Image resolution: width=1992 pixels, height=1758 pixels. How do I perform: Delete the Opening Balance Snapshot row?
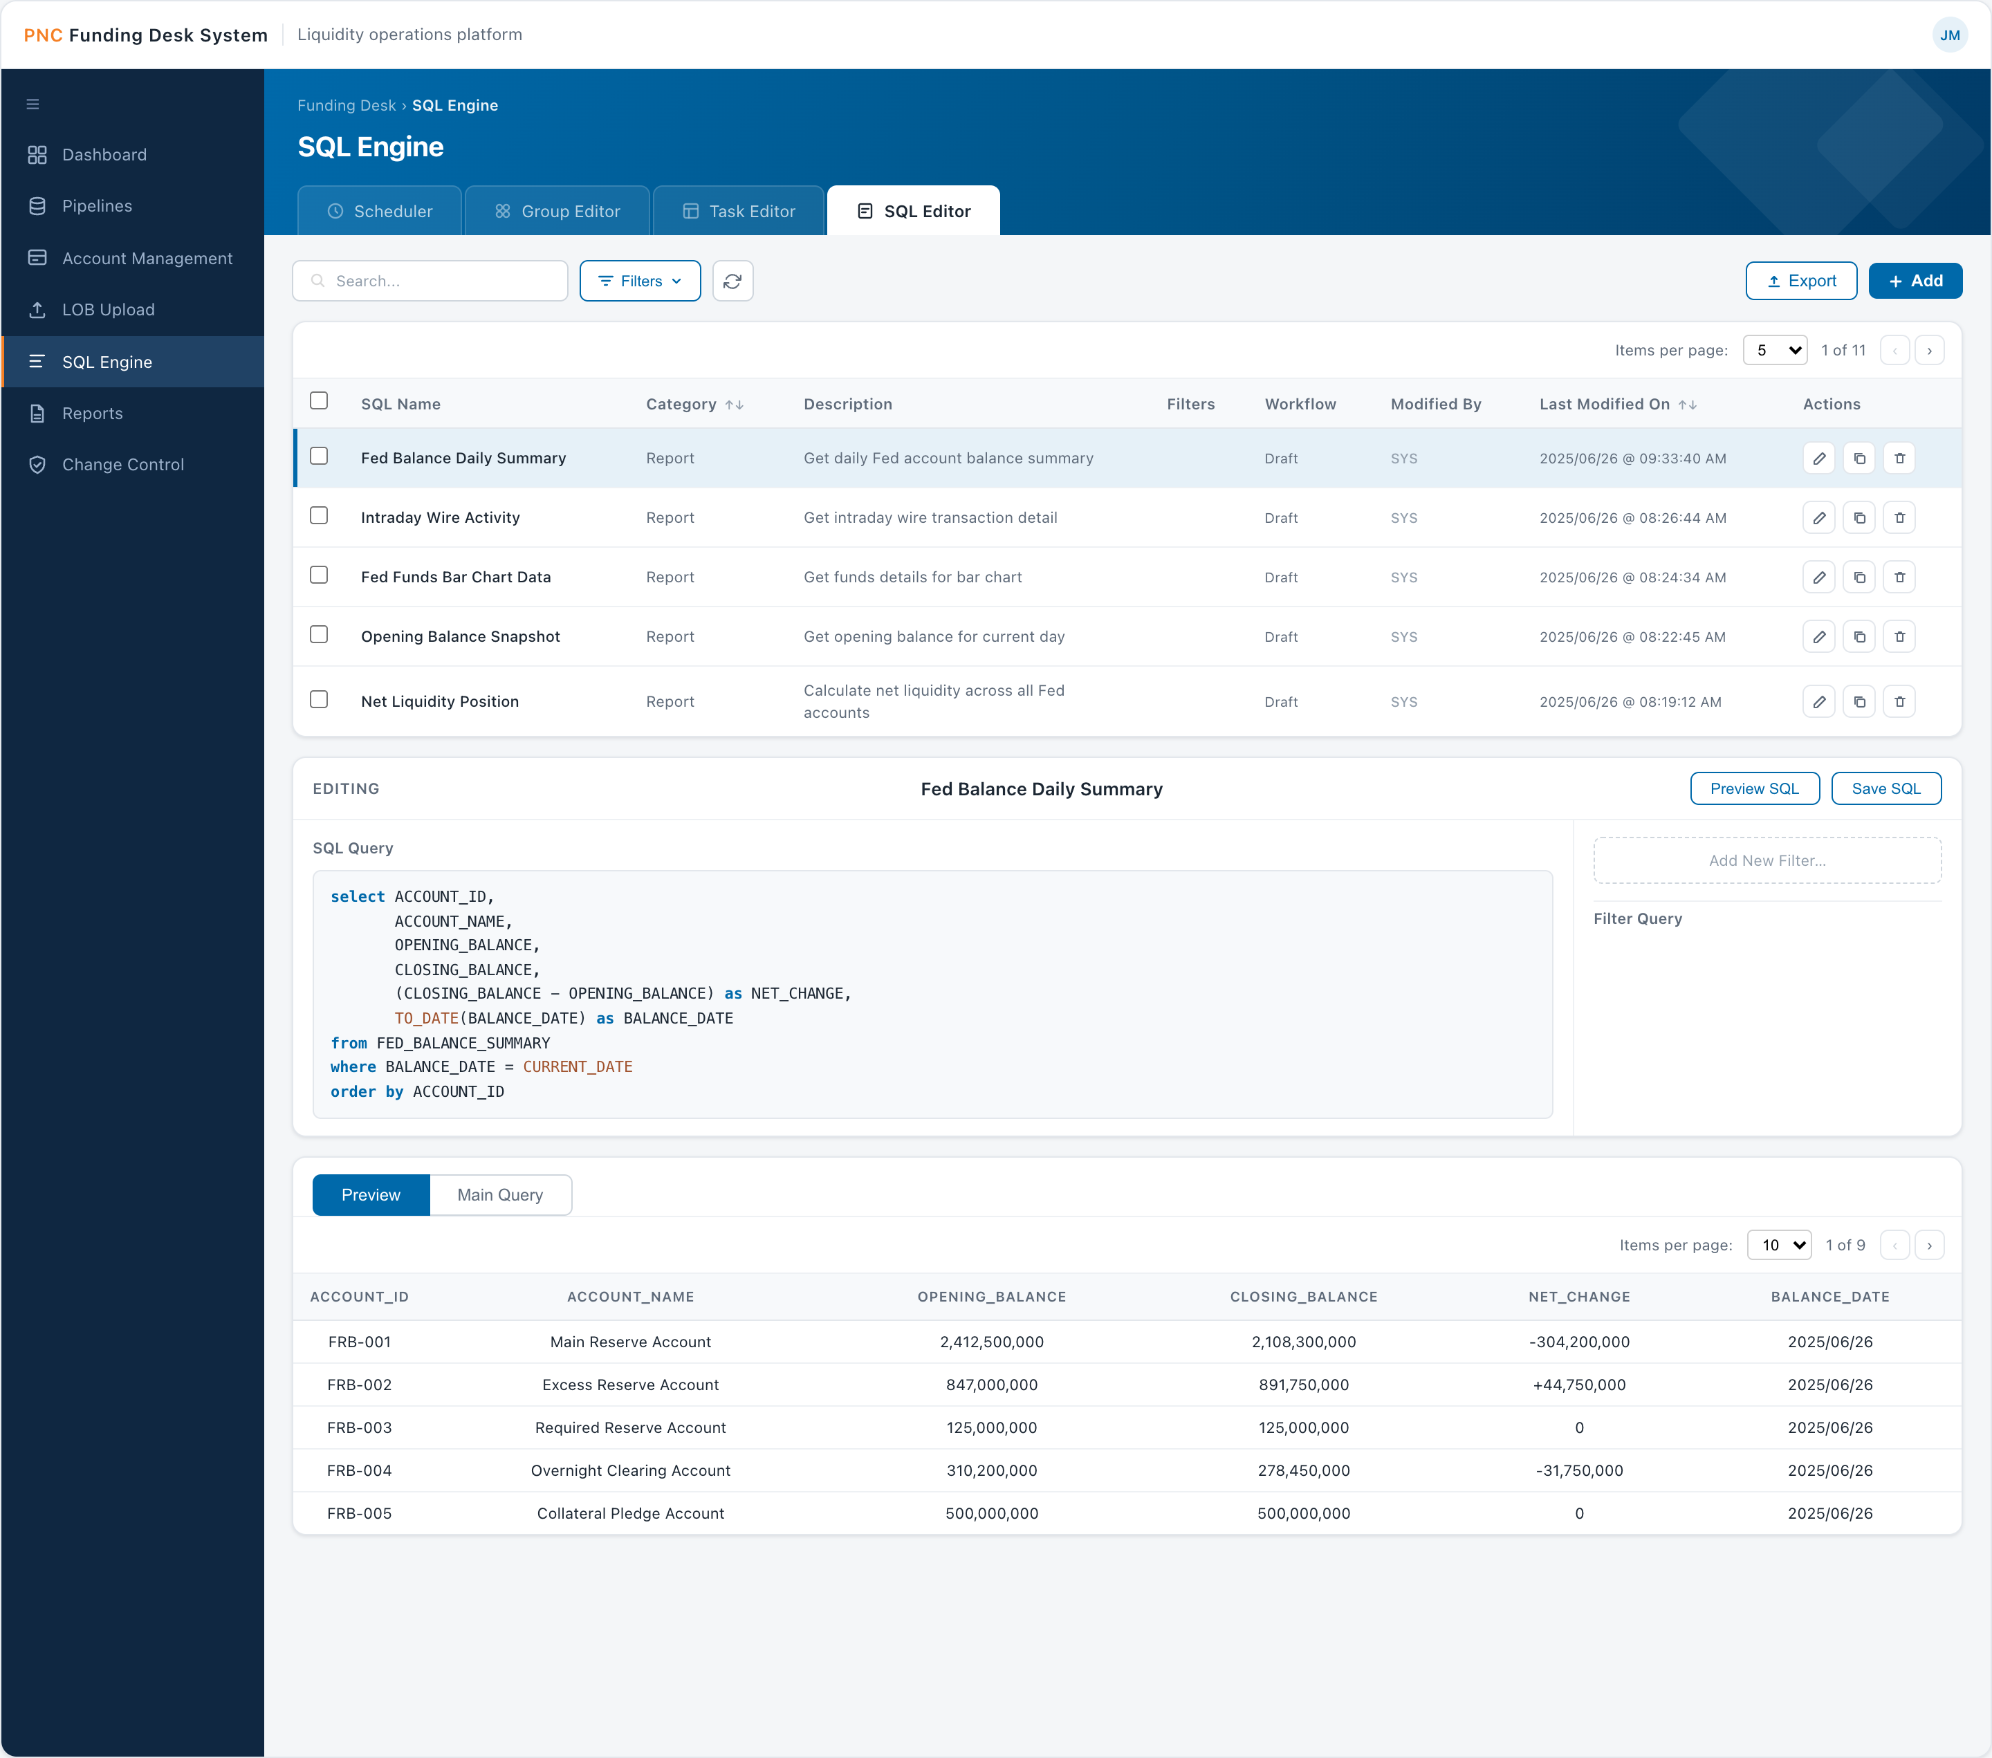(x=1899, y=636)
